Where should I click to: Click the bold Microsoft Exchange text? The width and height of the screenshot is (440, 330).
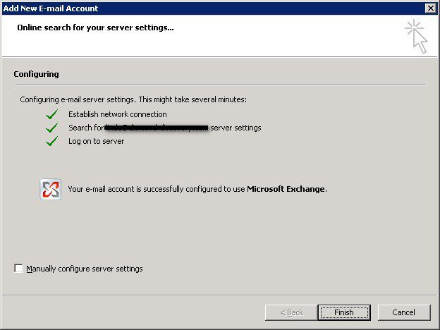286,189
